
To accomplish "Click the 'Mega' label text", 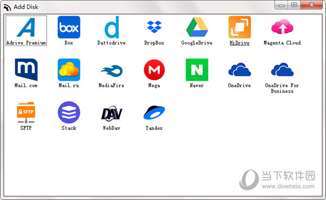I will point(154,86).
